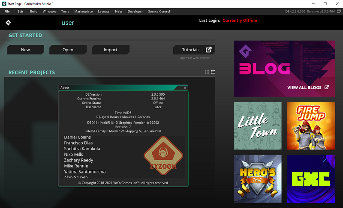Close the About dialog

click(185, 88)
